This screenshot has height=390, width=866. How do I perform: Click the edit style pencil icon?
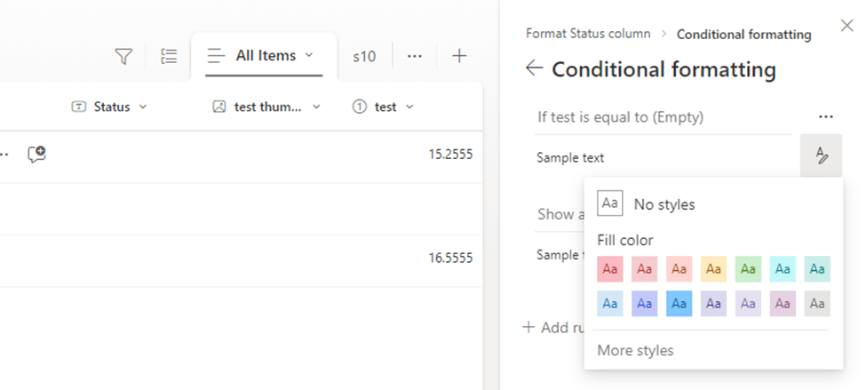tap(822, 155)
